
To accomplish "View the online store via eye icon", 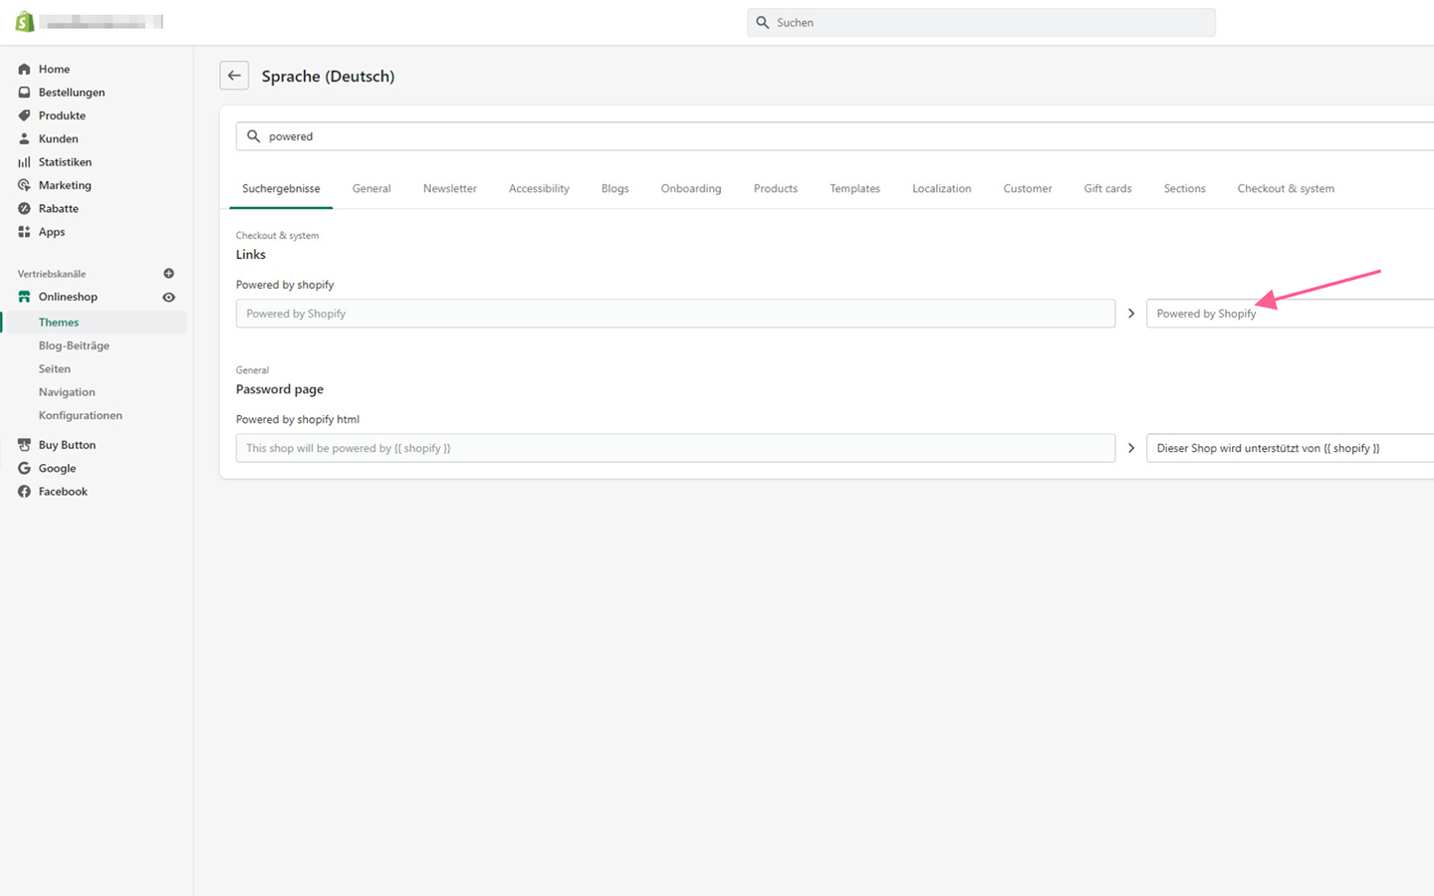I will (168, 297).
